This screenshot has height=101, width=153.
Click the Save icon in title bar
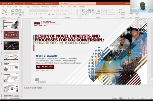14,3
